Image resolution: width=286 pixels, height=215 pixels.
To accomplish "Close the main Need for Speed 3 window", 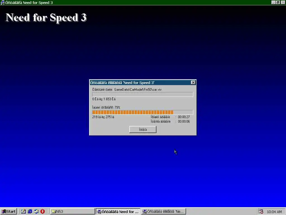I will (x=283, y=2).
